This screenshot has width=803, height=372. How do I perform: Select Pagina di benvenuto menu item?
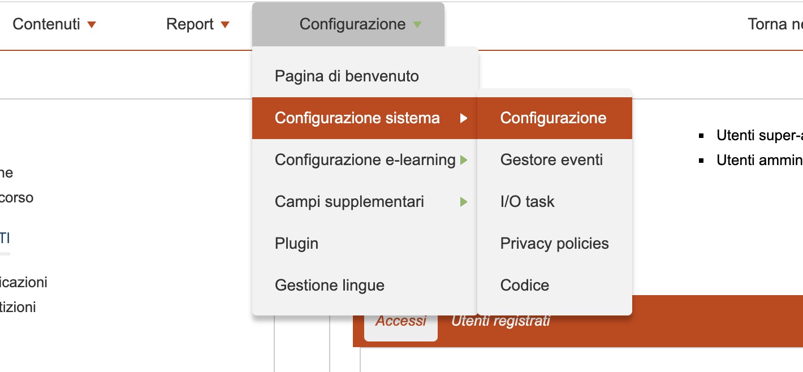347,76
